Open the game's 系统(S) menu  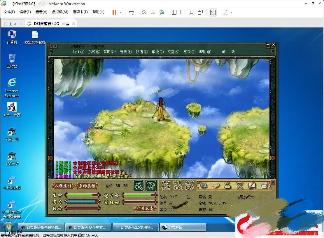94,52
